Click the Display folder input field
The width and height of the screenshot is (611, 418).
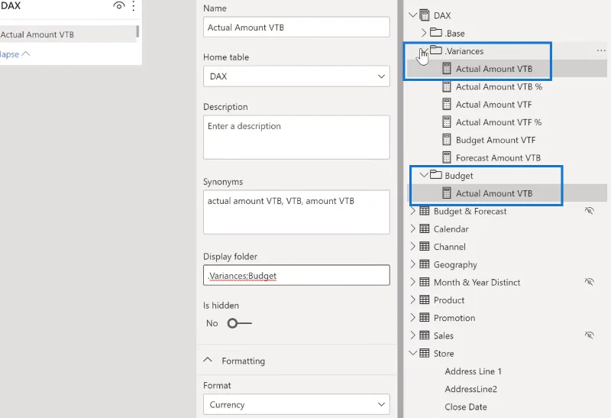tap(296, 275)
